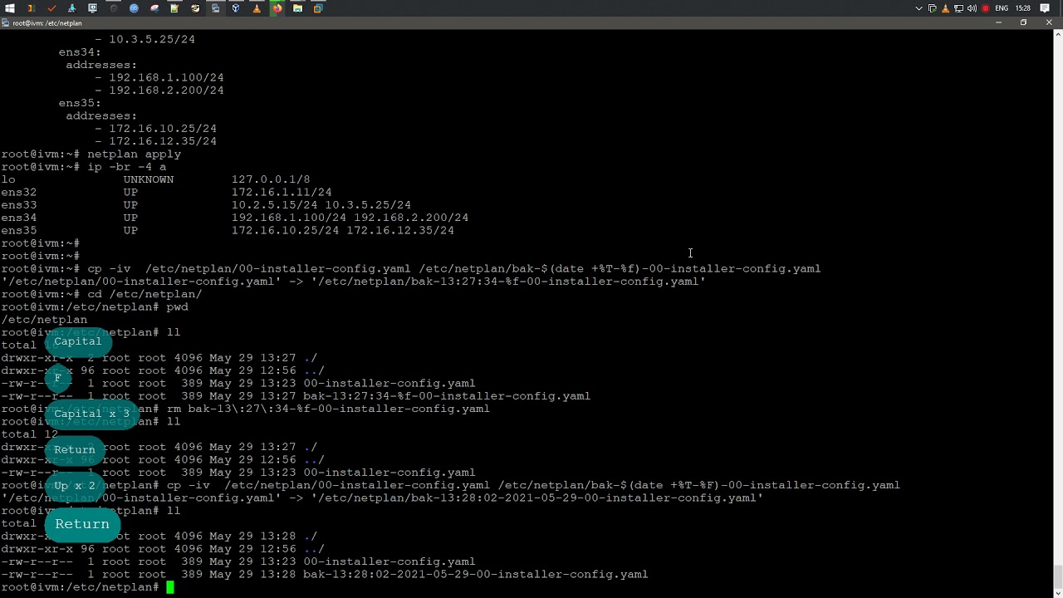Image resolution: width=1063 pixels, height=598 pixels.
Task: Click scrollbar down arrow in terminal
Action: click(1058, 592)
